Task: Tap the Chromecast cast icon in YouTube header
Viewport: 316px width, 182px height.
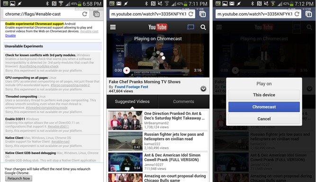Action: tap(190, 27)
